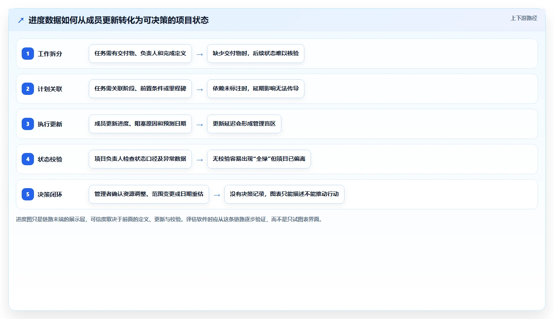Click the step number 2 badge

click(x=28, y=89)
